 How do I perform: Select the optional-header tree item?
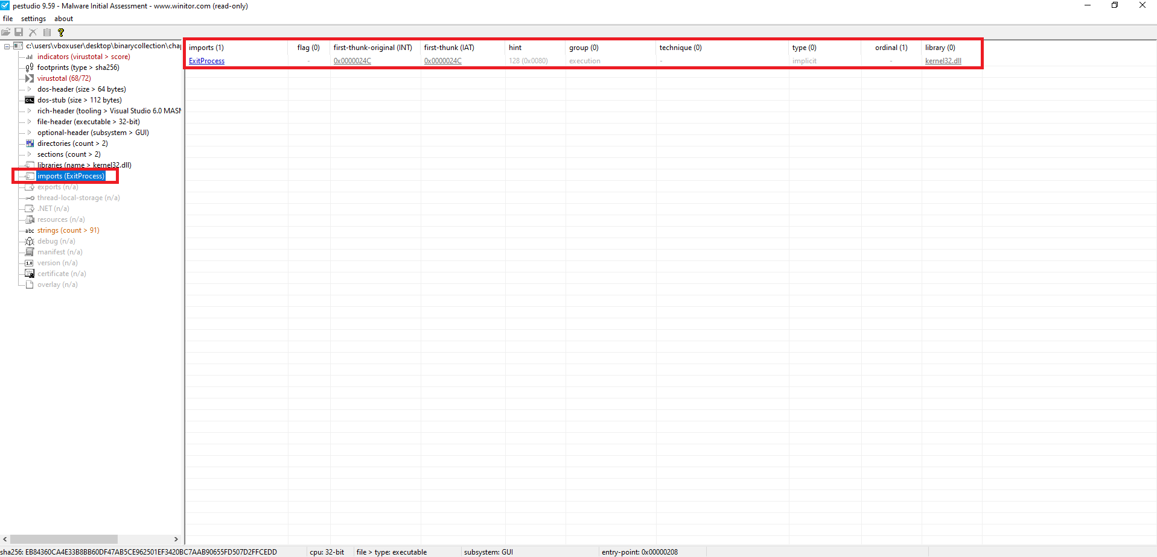[92, 133]
